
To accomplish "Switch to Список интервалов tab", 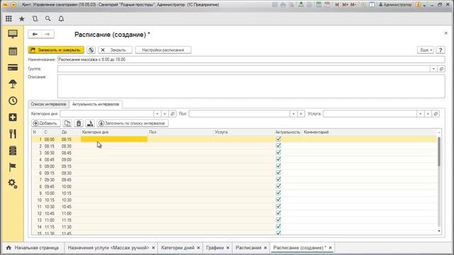I will [49, 104].
